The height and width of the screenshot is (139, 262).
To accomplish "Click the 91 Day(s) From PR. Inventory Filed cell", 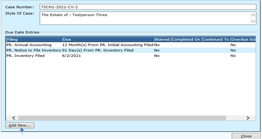I will pyautogui.click(x=98, y=50).
